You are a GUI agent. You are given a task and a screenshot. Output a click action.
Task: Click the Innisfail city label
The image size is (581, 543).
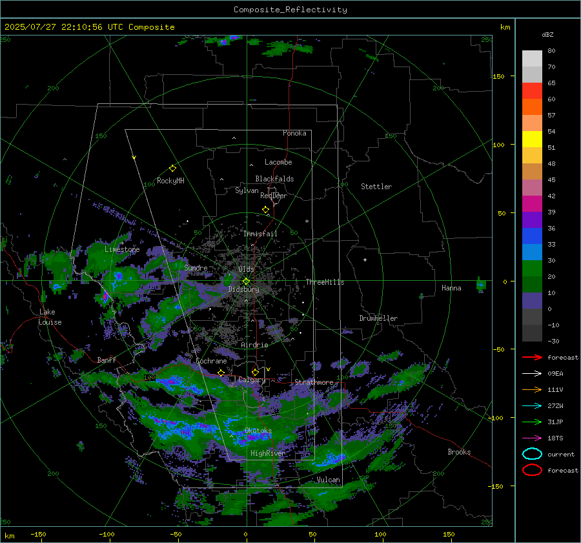click(x=261, y=234)
